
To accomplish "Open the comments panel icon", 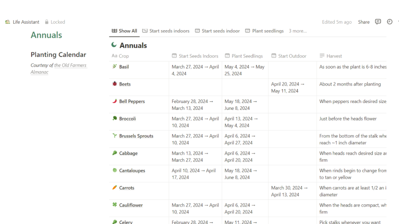I will click(378, 22).
